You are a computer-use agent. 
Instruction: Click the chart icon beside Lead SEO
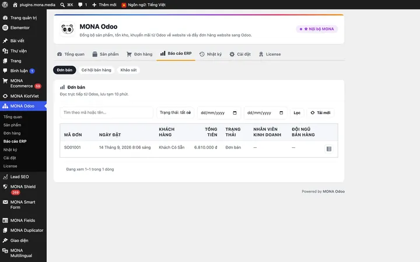point(5,177)
